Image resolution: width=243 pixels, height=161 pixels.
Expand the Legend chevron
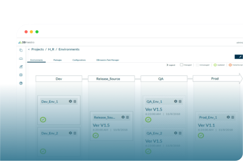pos(167,65)
